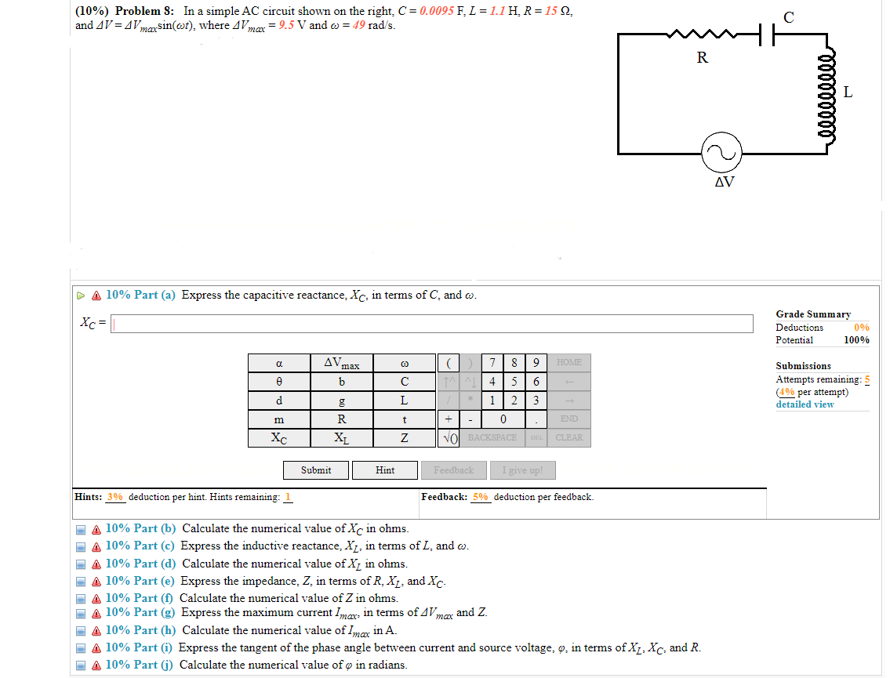The height and width of the screenshot is (678, 890).
Task: Click the plus operator key
Action: pos(449,419)
